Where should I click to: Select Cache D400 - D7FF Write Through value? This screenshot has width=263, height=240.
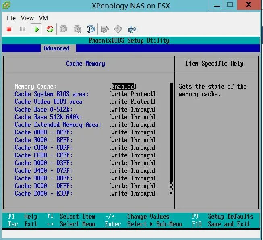coord(133,171)
